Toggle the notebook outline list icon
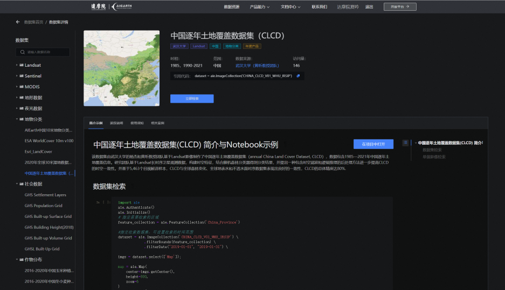 click(405, 143)
